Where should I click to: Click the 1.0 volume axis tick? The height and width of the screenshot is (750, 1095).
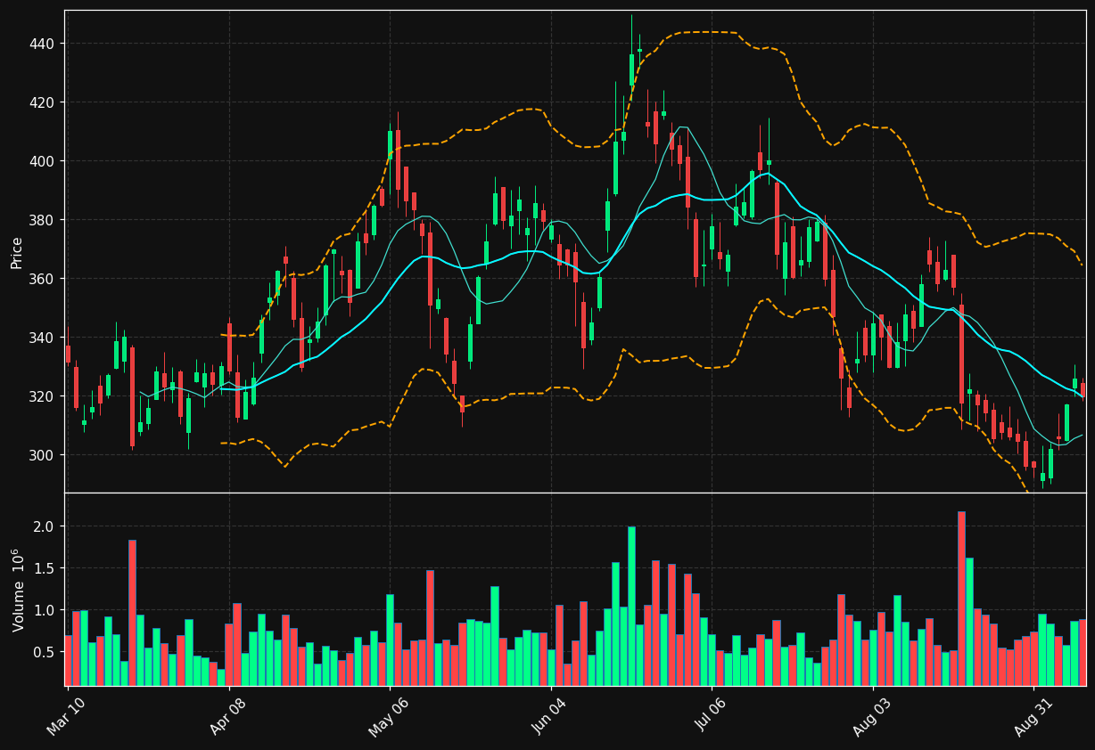[x=45, y=610]
